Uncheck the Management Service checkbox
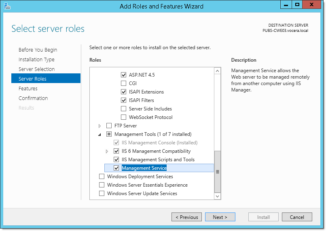Image resolution: width=326 pixels, height=231 pixels. point(116,168)
